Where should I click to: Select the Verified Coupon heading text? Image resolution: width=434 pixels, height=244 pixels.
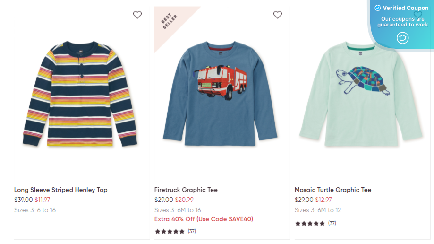tap(406, 8)
